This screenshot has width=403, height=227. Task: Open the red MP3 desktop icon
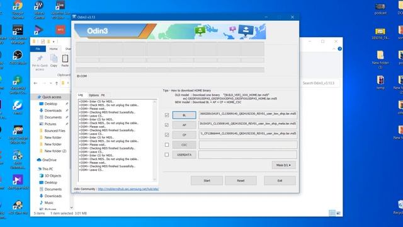pos(60,30)
